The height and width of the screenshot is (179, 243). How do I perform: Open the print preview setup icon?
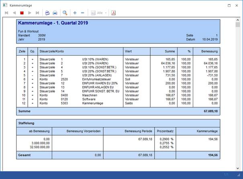click(47, 13)
